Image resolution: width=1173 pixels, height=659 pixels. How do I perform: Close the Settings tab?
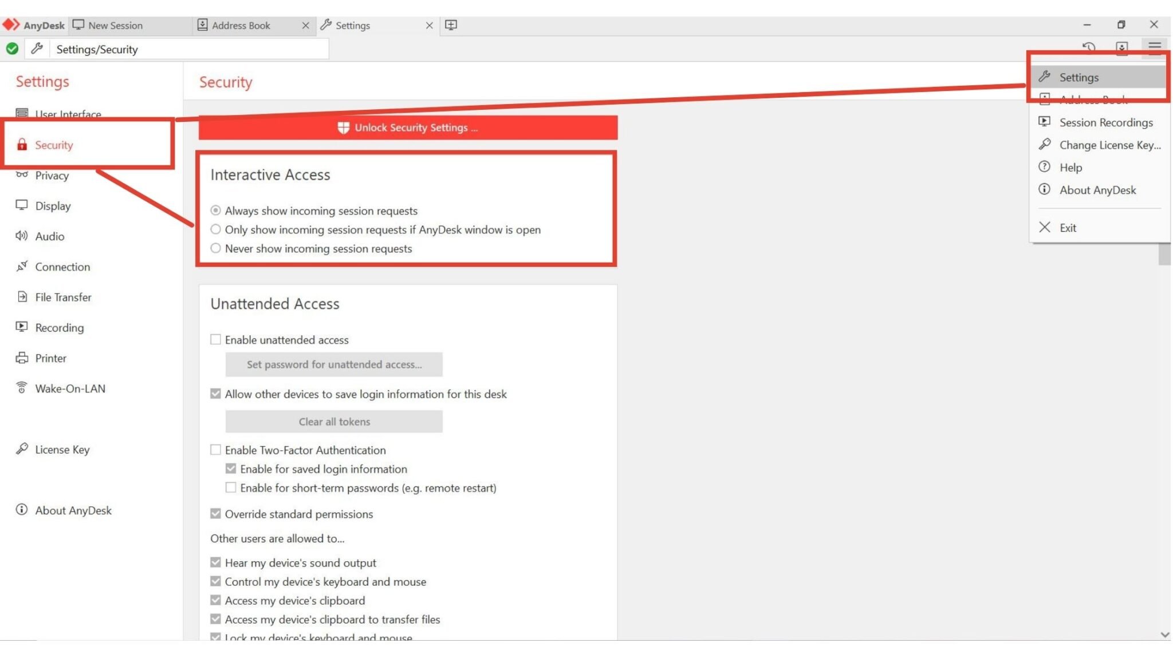(x=429, y=25)
